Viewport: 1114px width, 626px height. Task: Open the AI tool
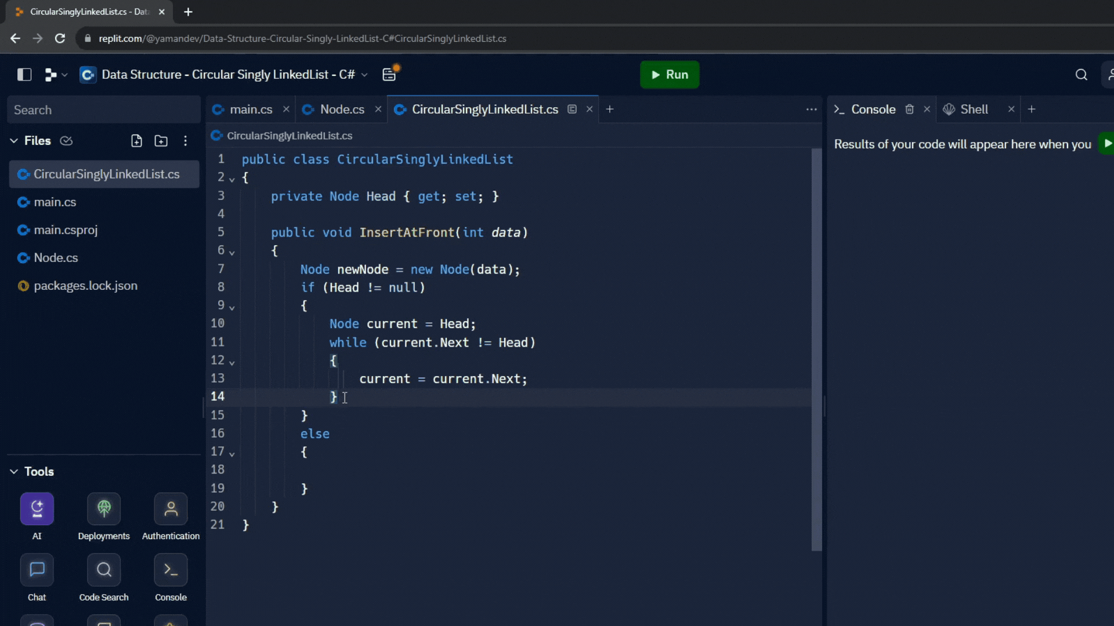click(x=37, y=509)
